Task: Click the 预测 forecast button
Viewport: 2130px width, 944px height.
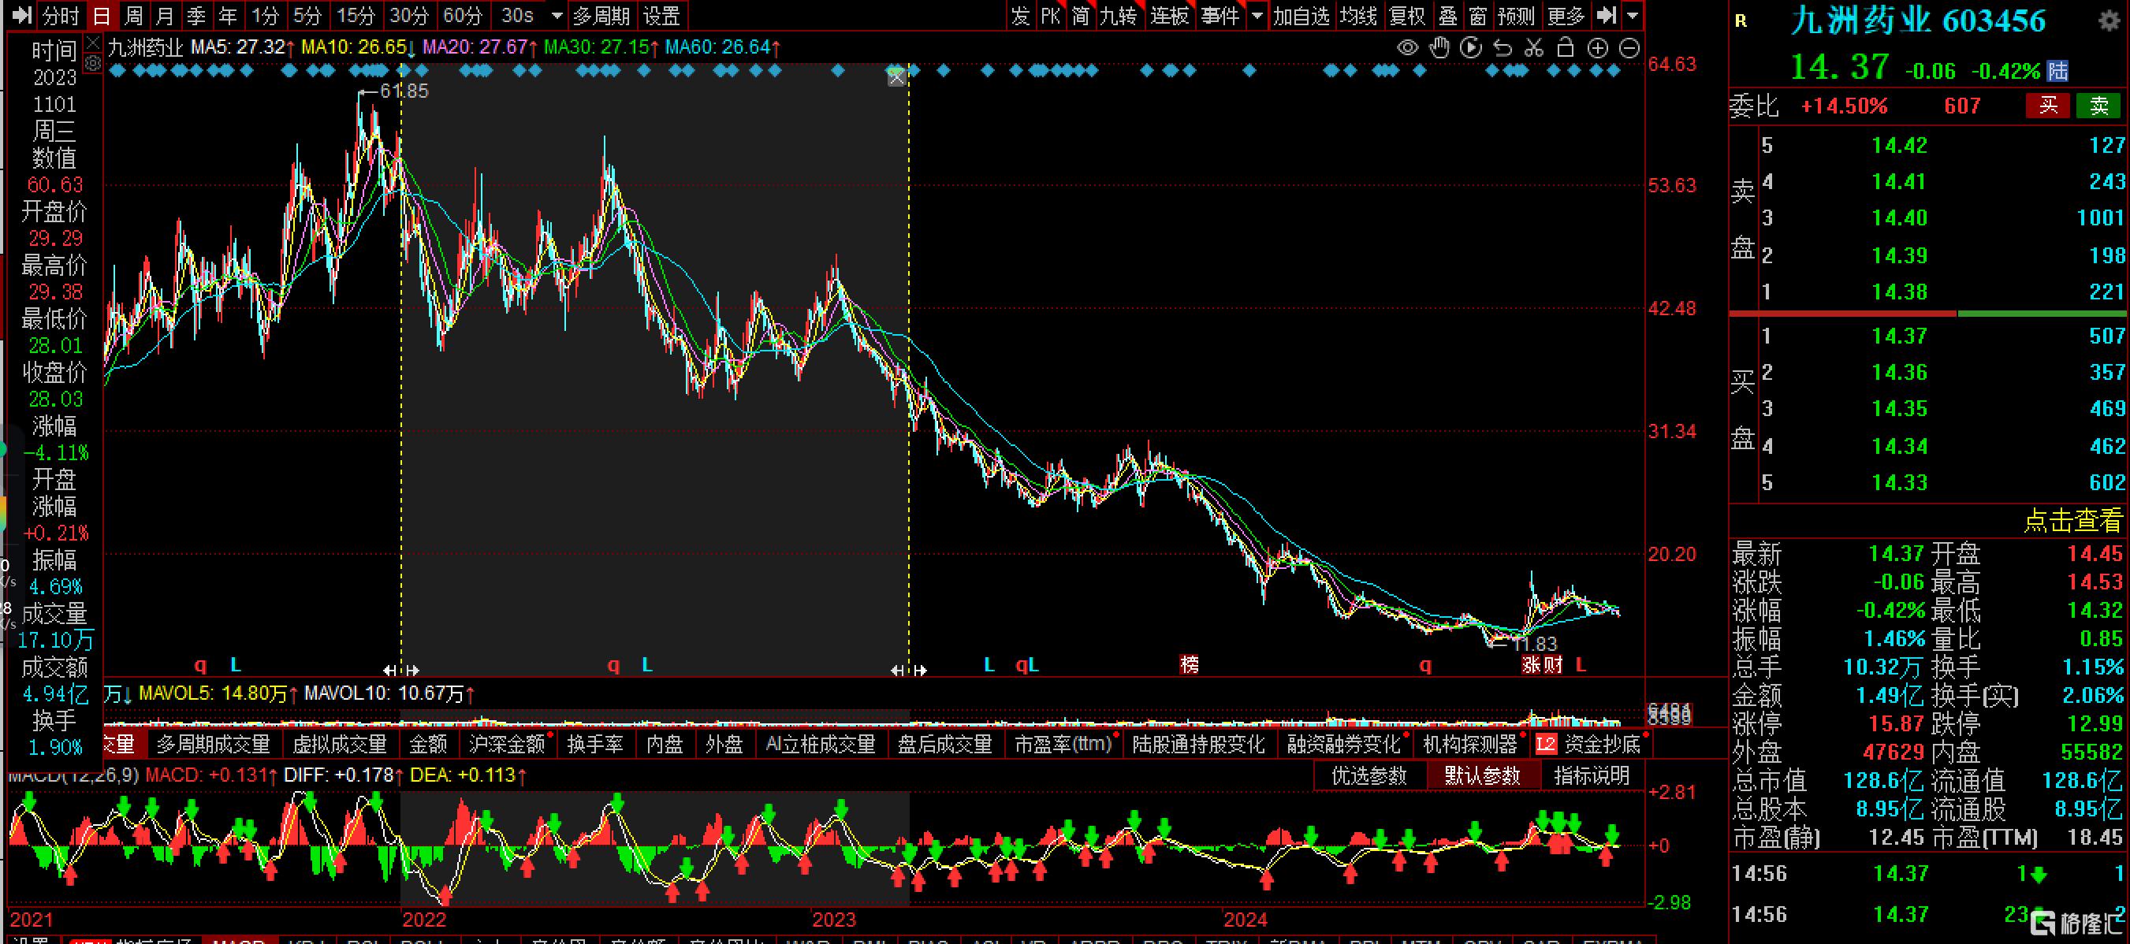Action: click(x=1516, y=15)
